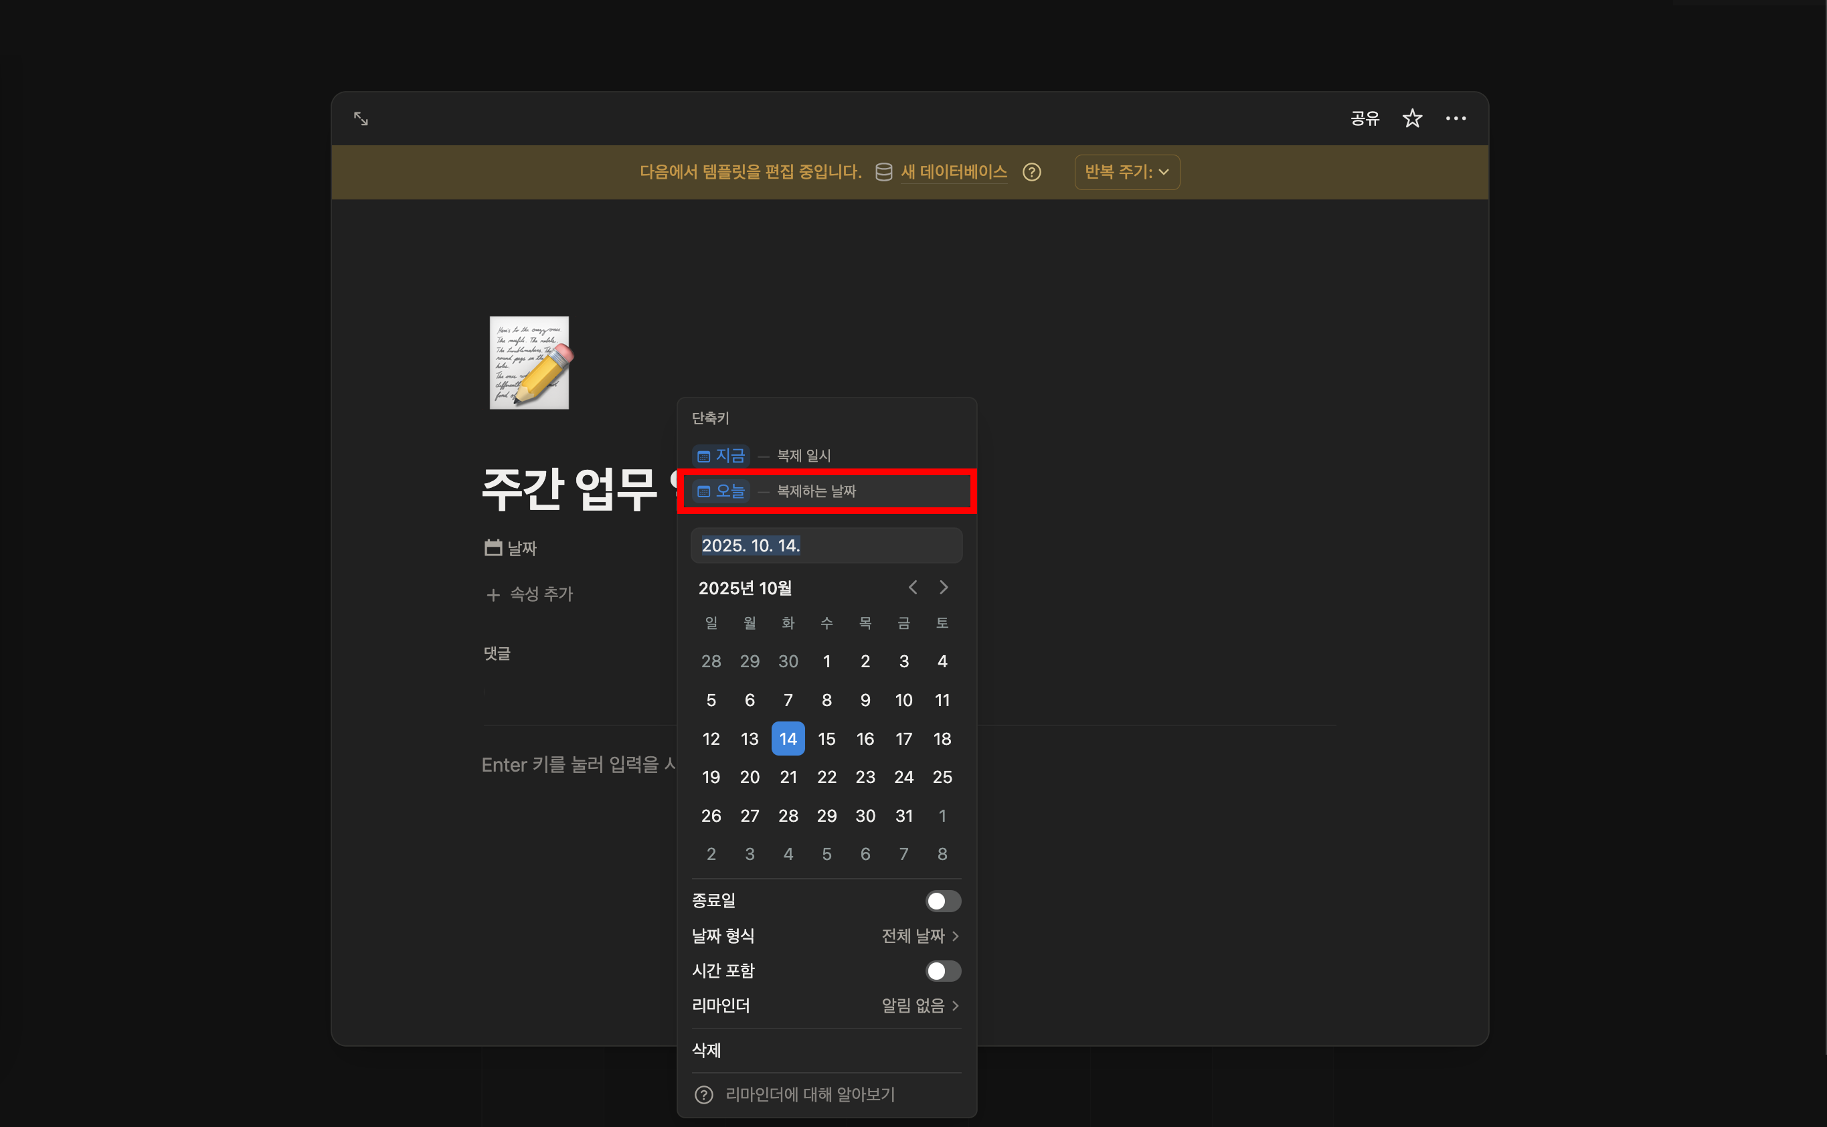This screenshot has height=1127, width=1827.
Task: Open the three-dot more options menu
Action: 1455,118
